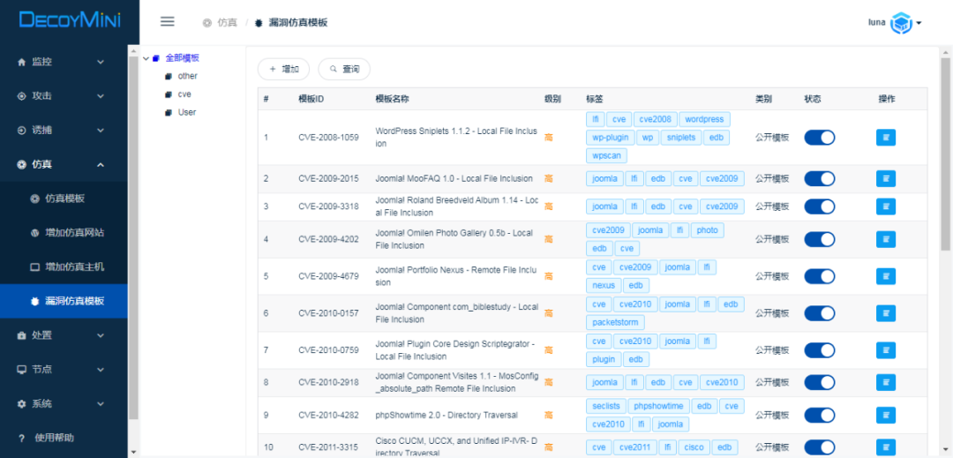Toggle status switch for CVE-2010-2918

click(819, 382)
